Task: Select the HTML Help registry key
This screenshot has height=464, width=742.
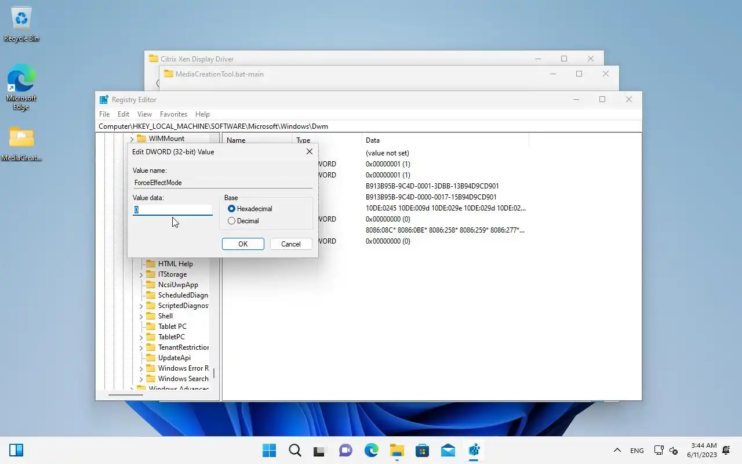Action: click(176, 264)
